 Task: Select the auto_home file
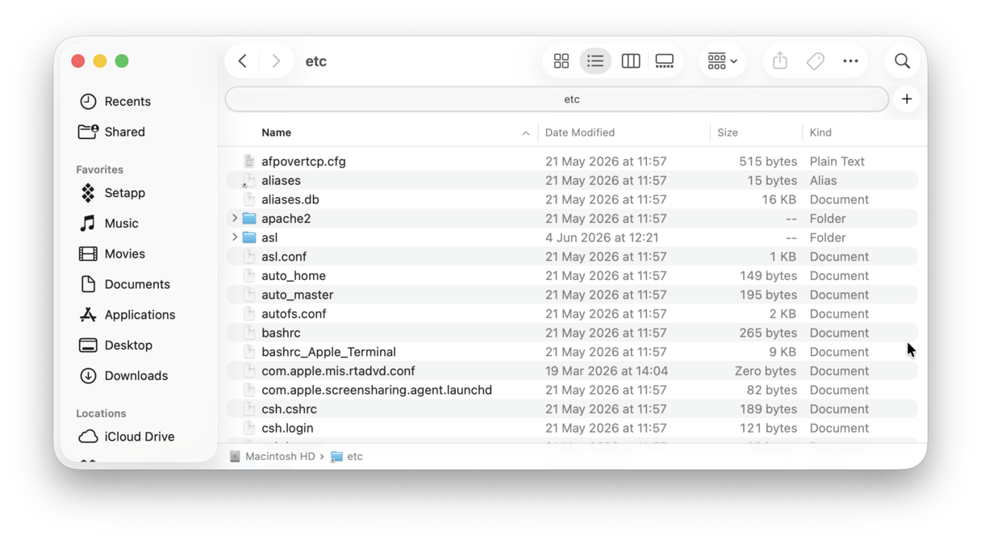pos(572,276)
